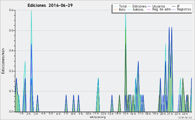Click the dark line swatch beside IP
The height and width of the screenshot is (120, 195).
[x=174, y=6]
